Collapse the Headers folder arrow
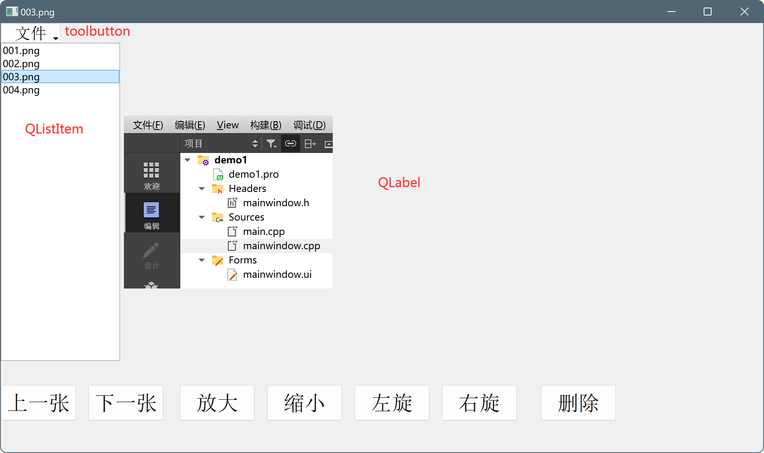This screenshot has height=453, width=764. coord(202,189)
